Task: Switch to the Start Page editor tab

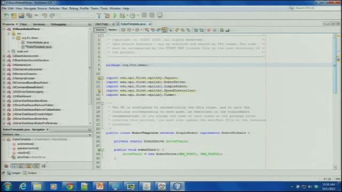Action: coord(102,24)
